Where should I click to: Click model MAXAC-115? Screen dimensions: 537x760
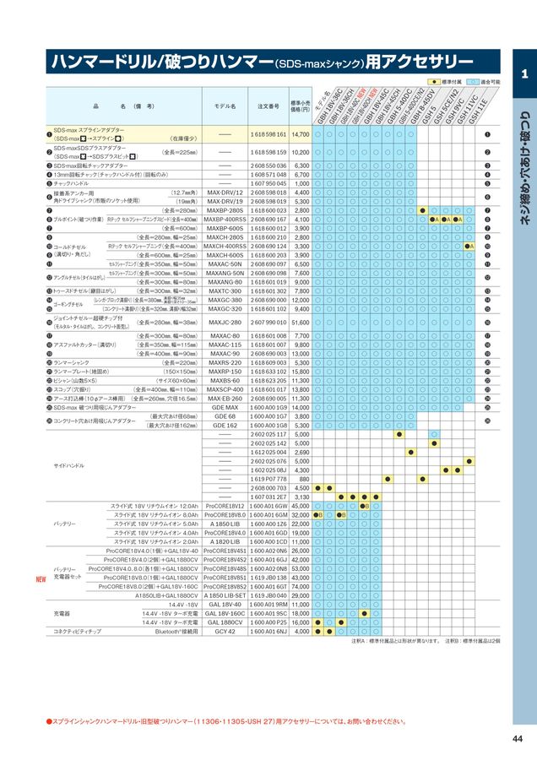[225, 345]
